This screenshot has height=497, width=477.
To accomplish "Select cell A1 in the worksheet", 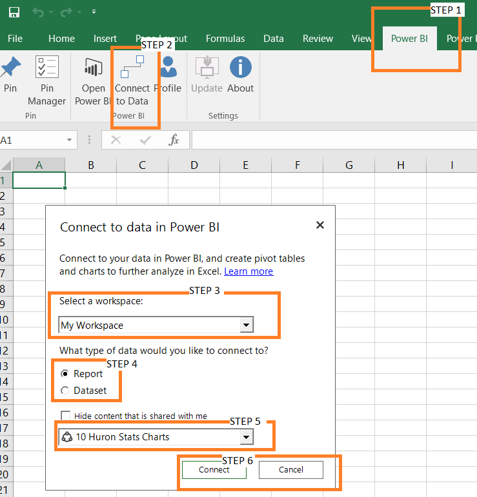I will pos(39,180).
